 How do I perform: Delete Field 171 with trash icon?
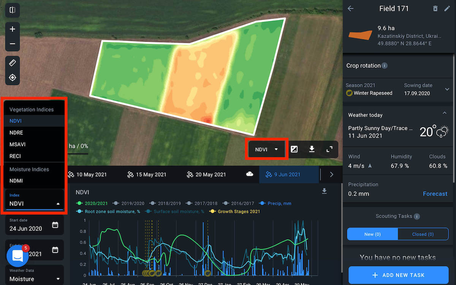pyautogui.click(x=435, y=8)
